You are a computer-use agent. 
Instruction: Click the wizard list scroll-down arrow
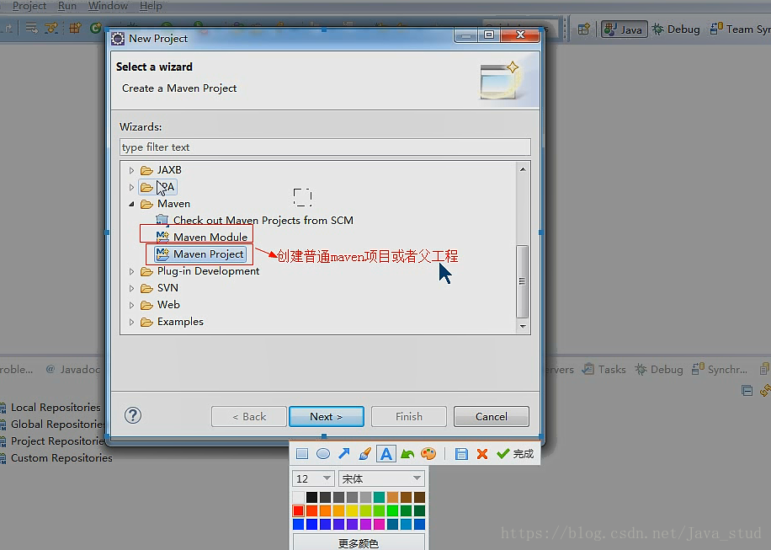click(x=523, y=326)
